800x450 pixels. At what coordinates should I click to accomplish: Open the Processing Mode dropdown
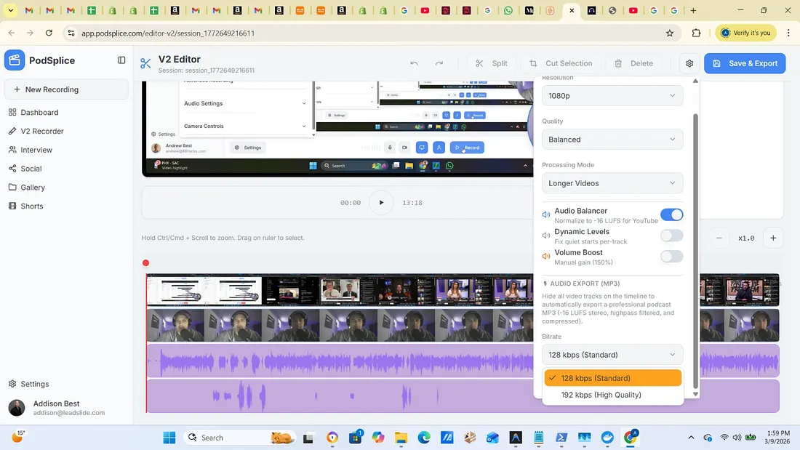612,182
